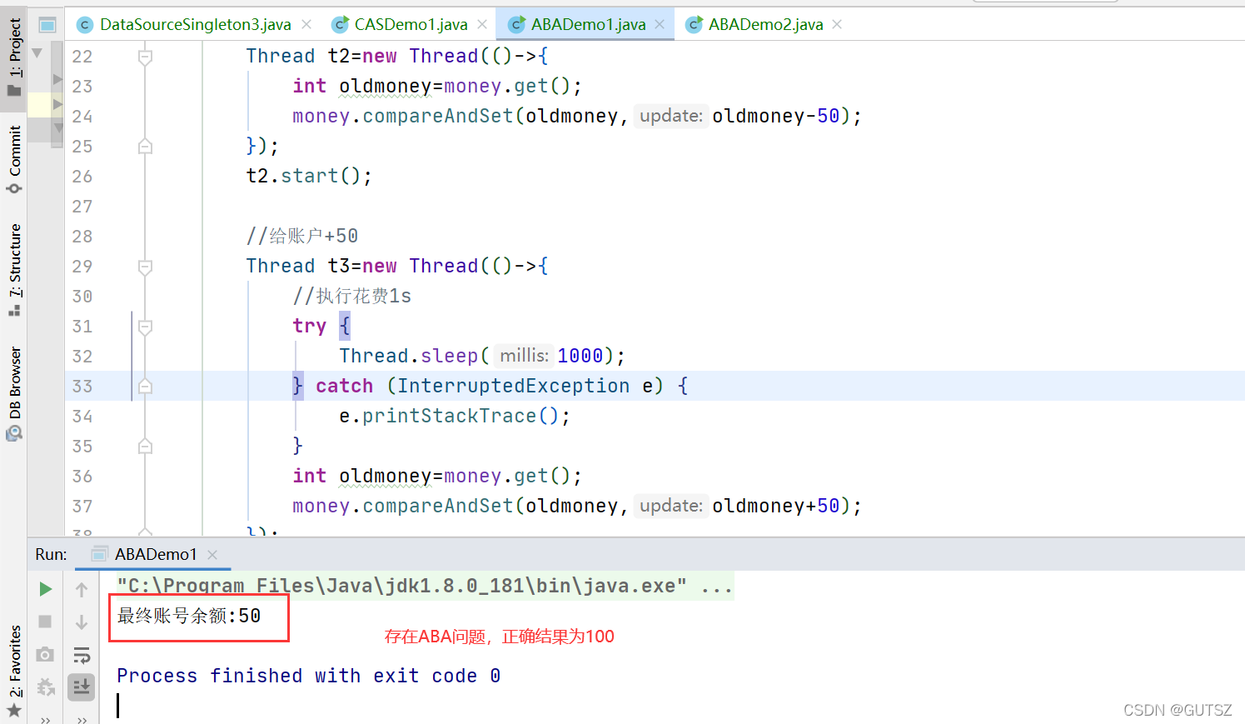The height and width of the screenshot is (724, 1245).
Task: Click the highlighted project tree row arrow
Action: pos(57,105)
